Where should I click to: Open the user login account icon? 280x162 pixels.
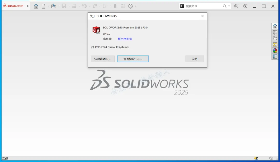tap(236, 6)
